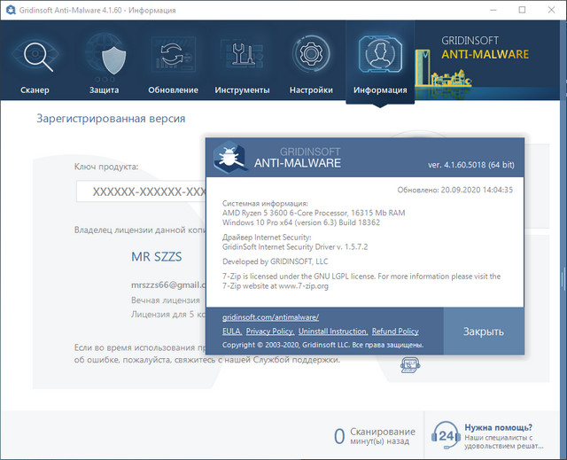Click the small support icon below dialog
567x460 pixels.
(x=409, y=363)
